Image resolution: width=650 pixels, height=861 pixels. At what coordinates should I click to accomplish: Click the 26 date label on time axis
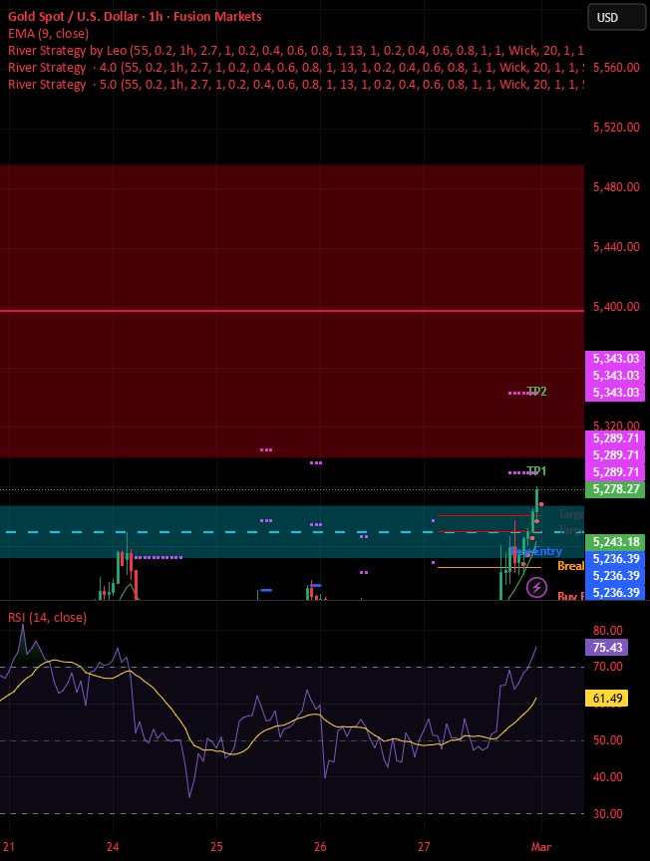click(320, 847)
